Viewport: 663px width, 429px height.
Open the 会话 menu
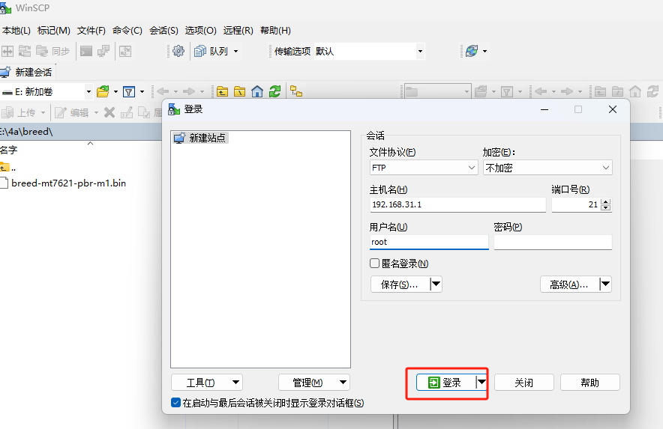(x=163, y=31)
